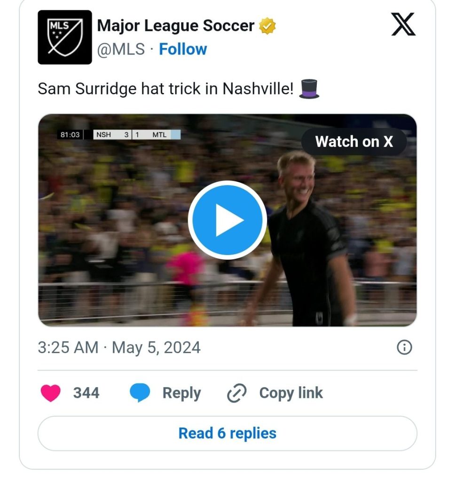Click the info circle icon
Screen dimensions: 455x481
pyautogui.click(x=404, y=348)
